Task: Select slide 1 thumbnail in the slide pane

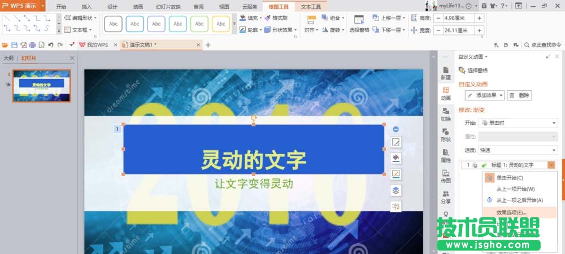Action: click(x=42, y=86)
